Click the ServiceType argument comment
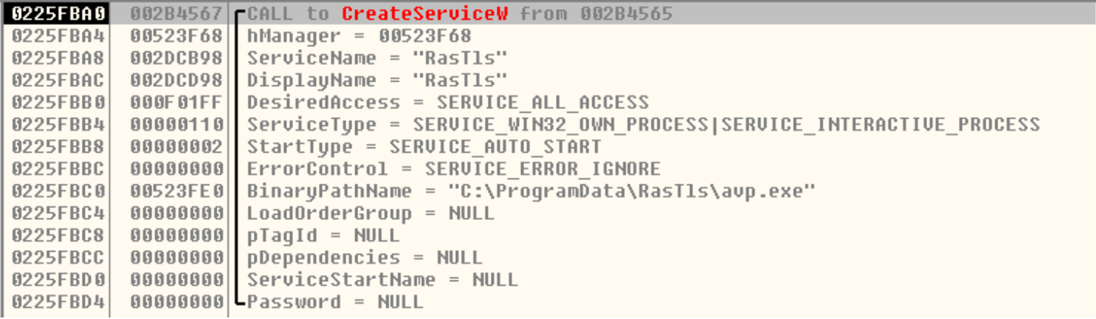This screenshot has width=1096, height=319. [643, 124]
